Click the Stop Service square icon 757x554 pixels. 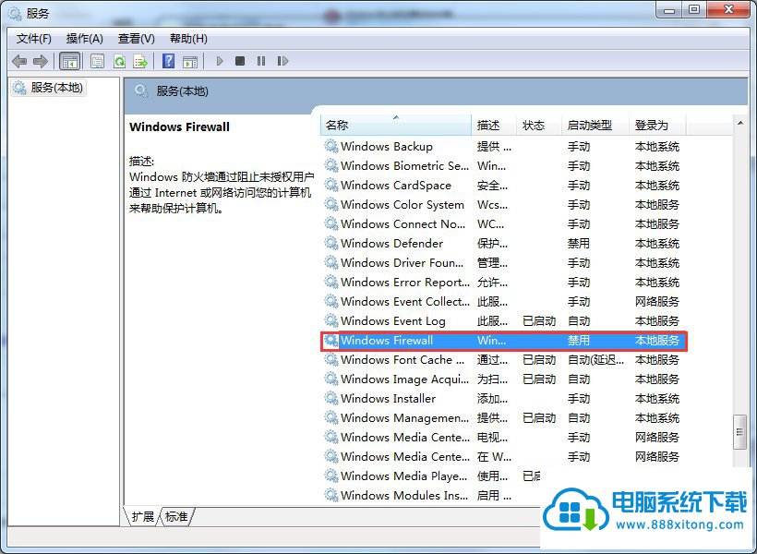pos(240,61)
